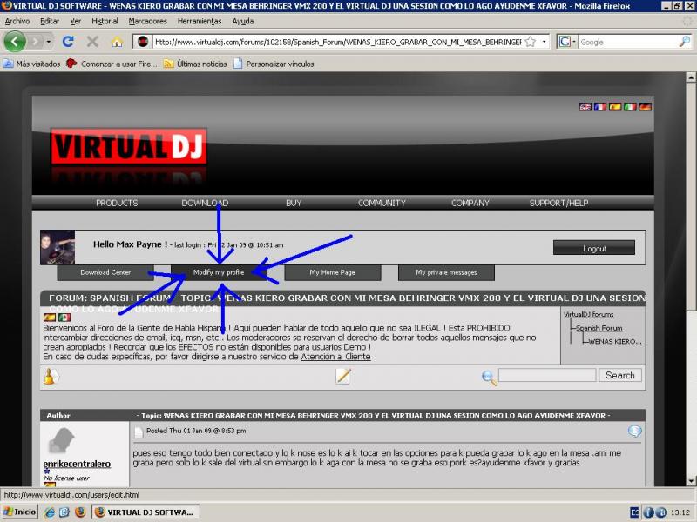Open the Editar menu
The image size is (697, 522).
50,21
